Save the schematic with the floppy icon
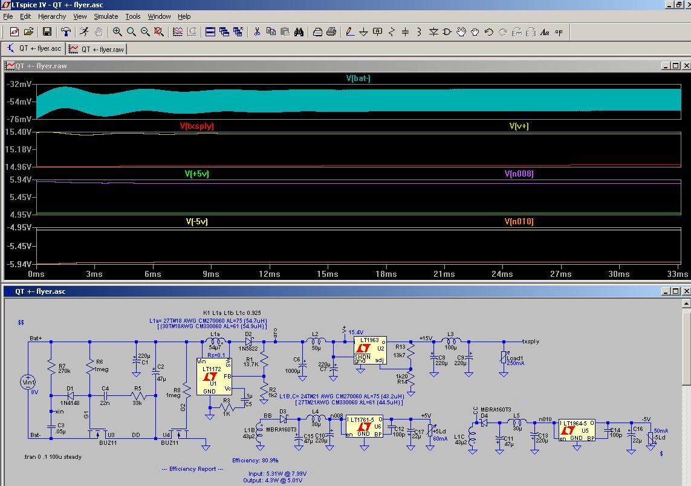The image size is (691, 486). coord(47,31)
